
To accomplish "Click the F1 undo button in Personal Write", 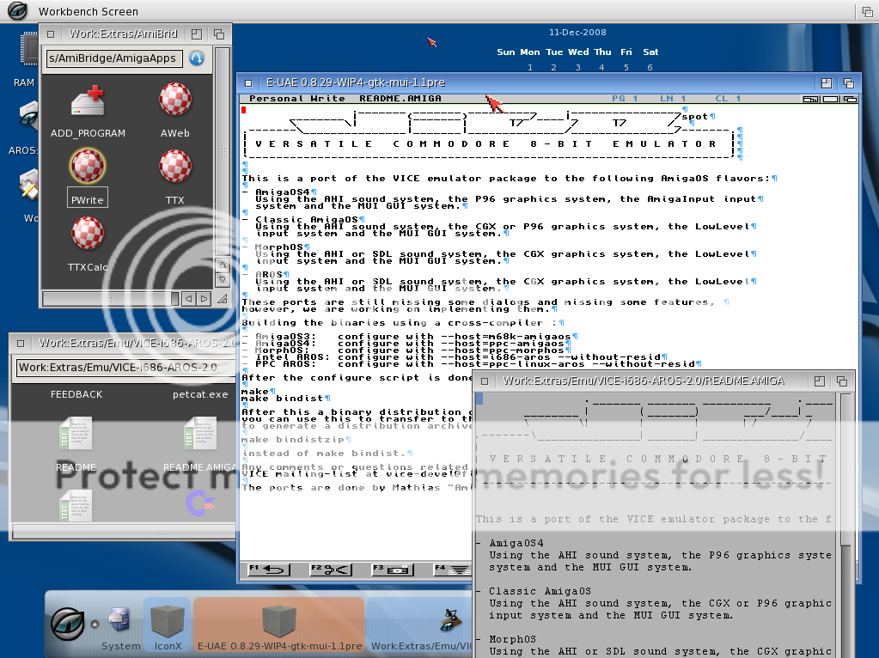I will (x=269, y=570).
